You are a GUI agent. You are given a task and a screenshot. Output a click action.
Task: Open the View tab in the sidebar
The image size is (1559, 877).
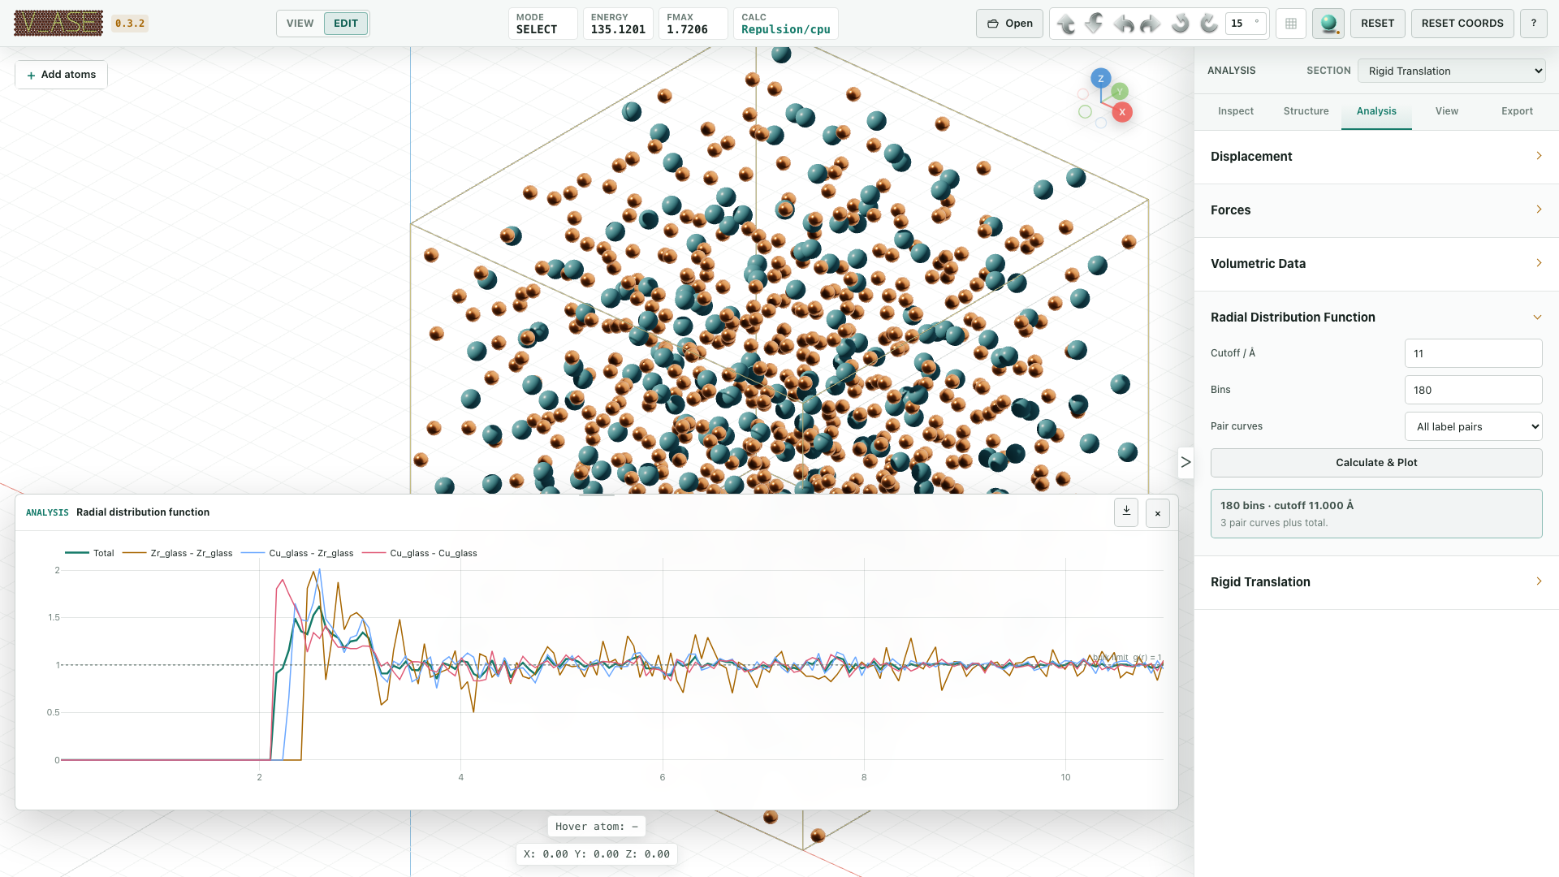click(x=1446, y=111)
